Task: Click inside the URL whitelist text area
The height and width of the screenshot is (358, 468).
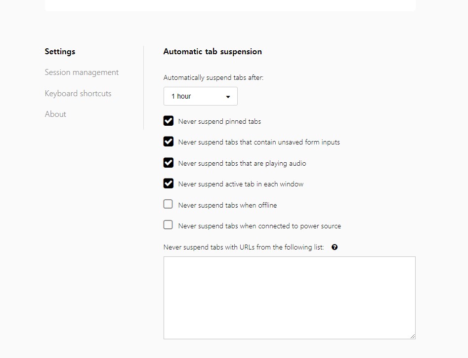Action: (289, 297)
